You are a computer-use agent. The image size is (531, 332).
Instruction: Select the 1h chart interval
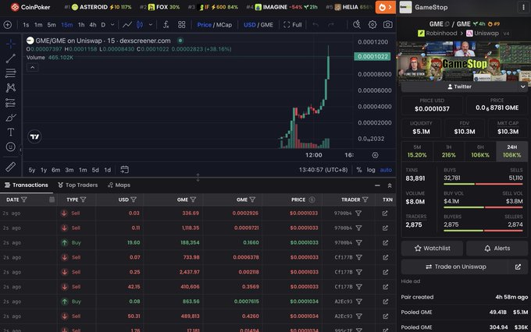(81, 25)
